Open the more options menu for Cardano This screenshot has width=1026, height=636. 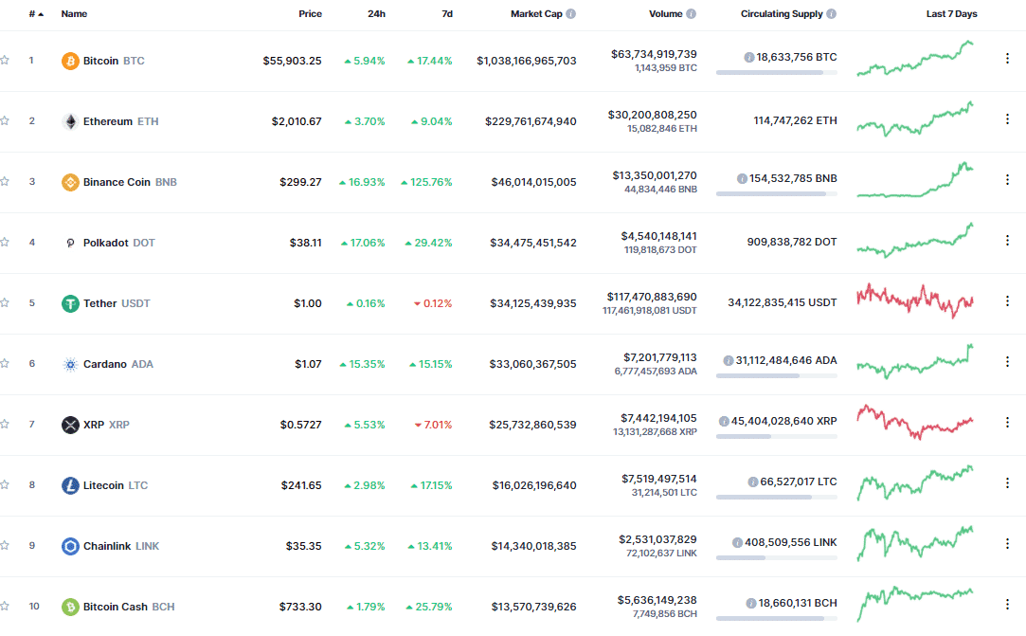point(1007,362)
